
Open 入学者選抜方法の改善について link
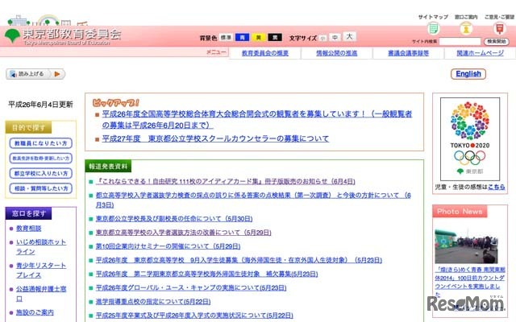click(x=183, y=233)
